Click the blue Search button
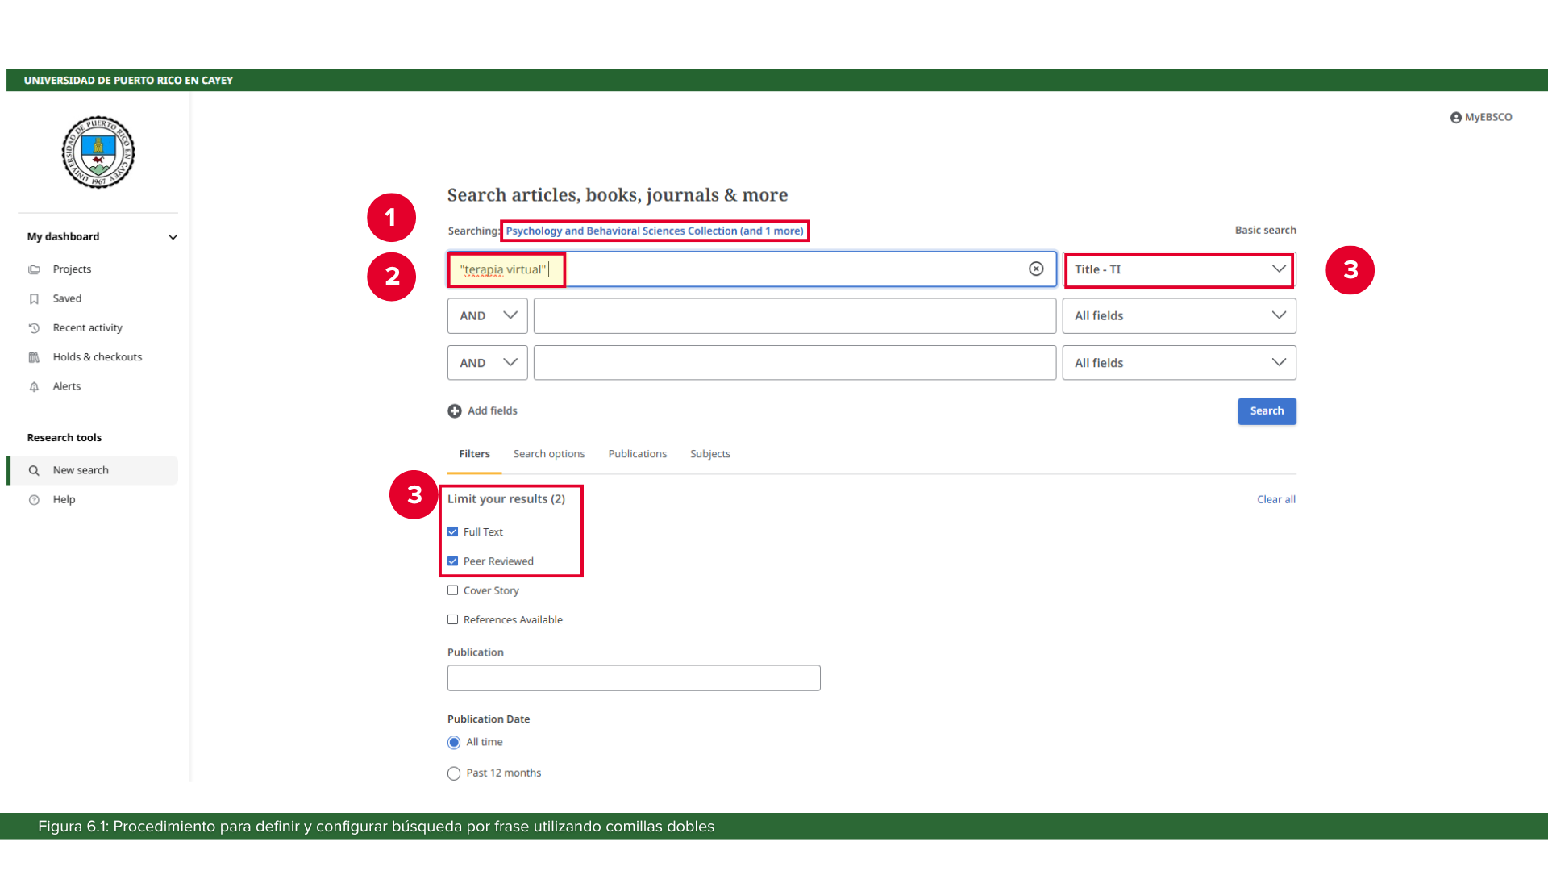Viewport: 1548px width, 871px height. pos(1267,411)
